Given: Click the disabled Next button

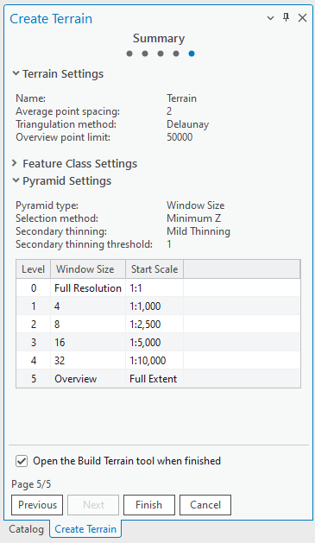Looking at the screenshot, I should tap(93, 505).
